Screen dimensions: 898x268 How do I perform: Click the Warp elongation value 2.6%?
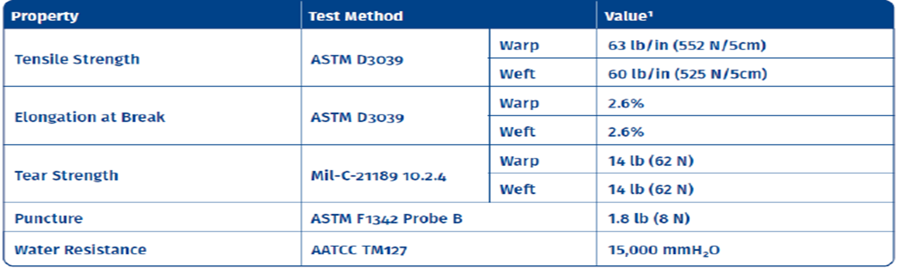[626, 103]
